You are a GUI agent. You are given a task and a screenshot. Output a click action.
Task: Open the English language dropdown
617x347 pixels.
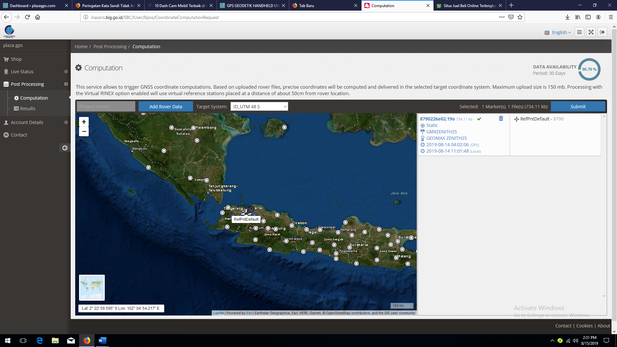(558, 32)
